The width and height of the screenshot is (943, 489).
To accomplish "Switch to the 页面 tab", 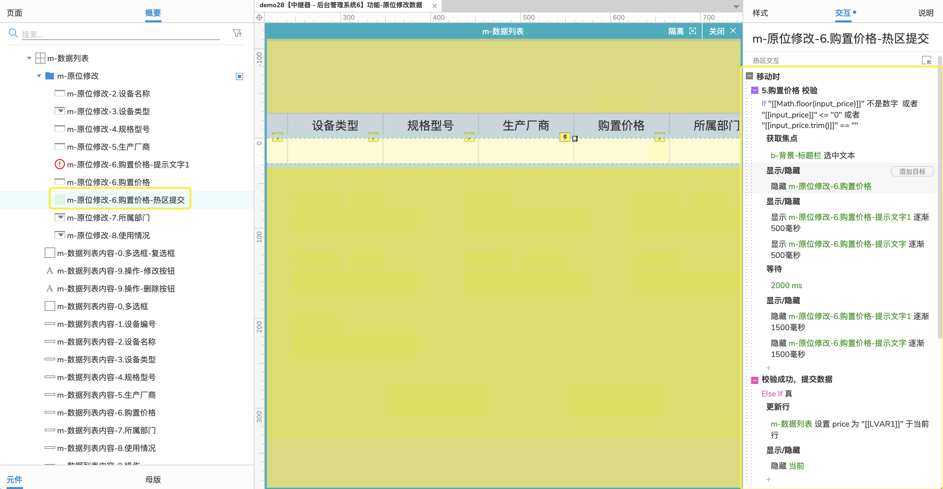I will [15, 13].
